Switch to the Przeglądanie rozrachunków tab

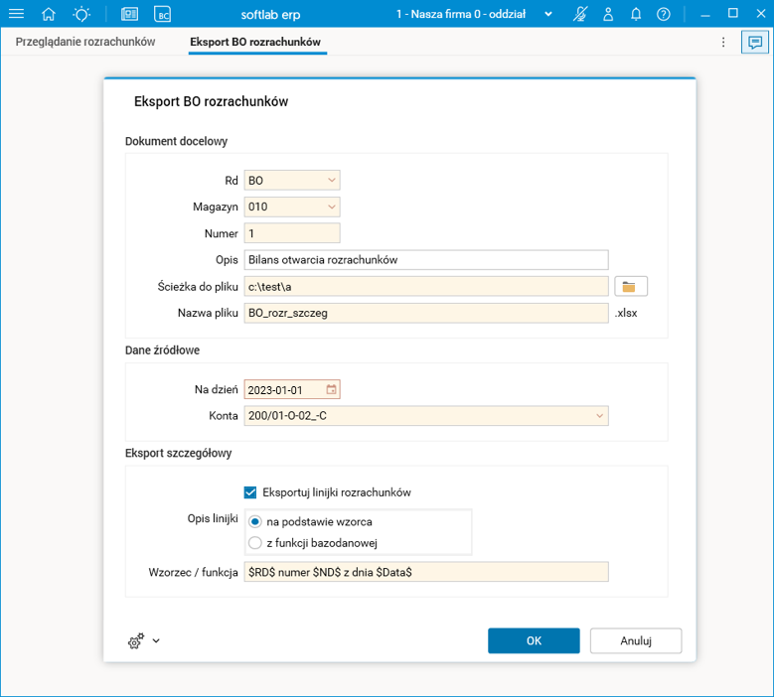click(85, 42)
